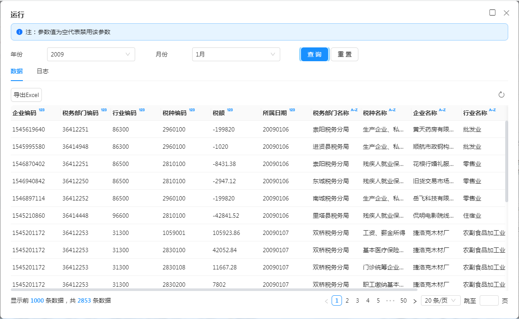Click the A-Z icon on 企业名称 column

coord(442,110)
